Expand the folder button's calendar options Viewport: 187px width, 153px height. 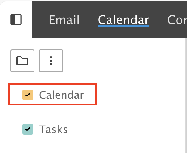click(x=22, y=61)
